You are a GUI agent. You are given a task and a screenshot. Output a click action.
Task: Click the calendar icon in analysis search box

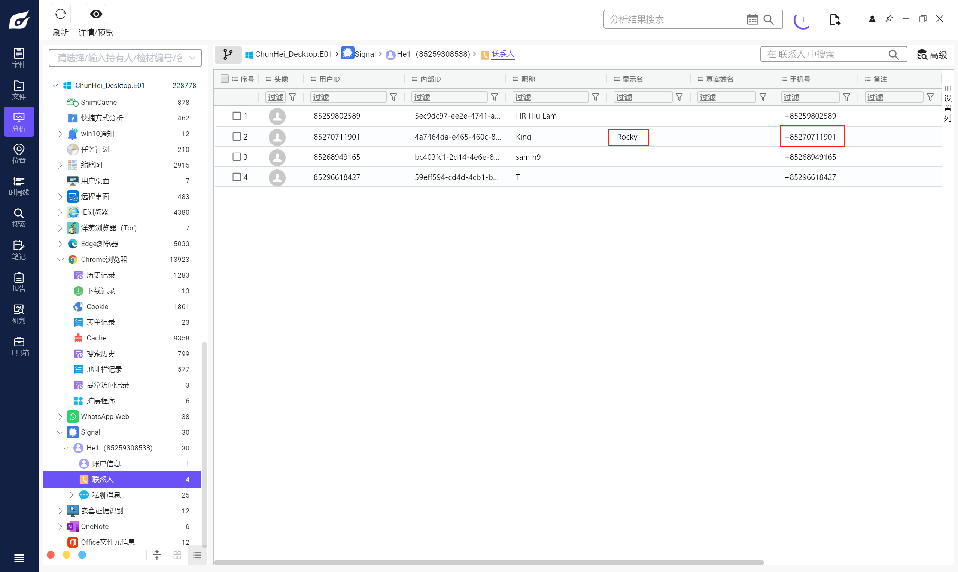click(752, 19)
